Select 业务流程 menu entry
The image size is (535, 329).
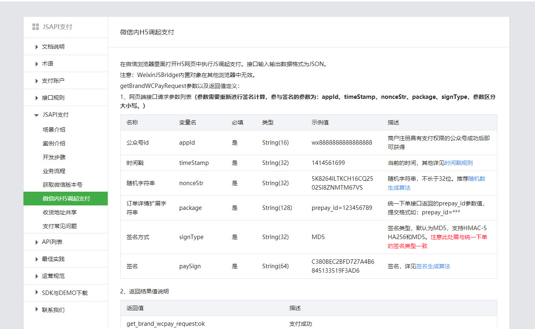54,171
